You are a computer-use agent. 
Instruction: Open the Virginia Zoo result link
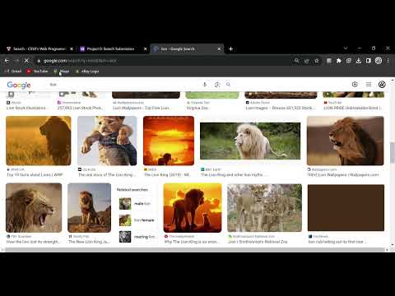point(197,108)
